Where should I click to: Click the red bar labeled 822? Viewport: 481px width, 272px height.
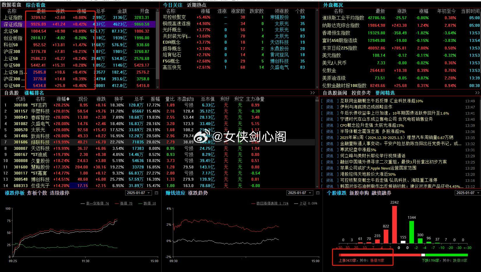[x=386, y=237]
